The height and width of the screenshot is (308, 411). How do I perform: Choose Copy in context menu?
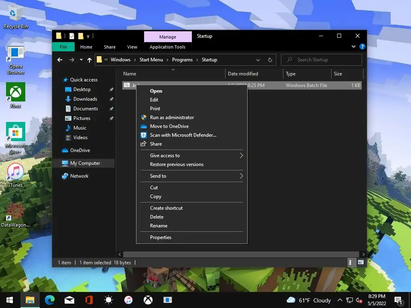(x=191, y=197)
